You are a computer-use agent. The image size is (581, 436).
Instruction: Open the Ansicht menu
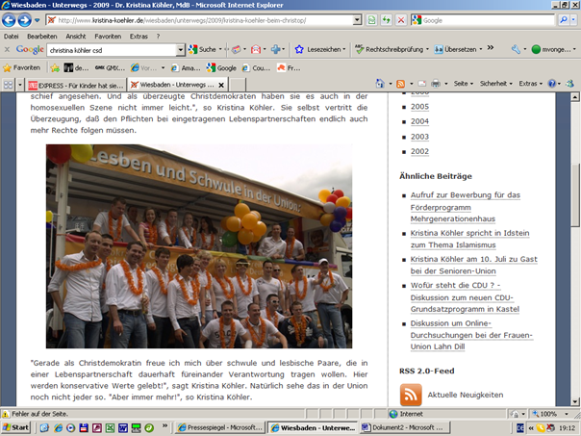click(76, 37)
